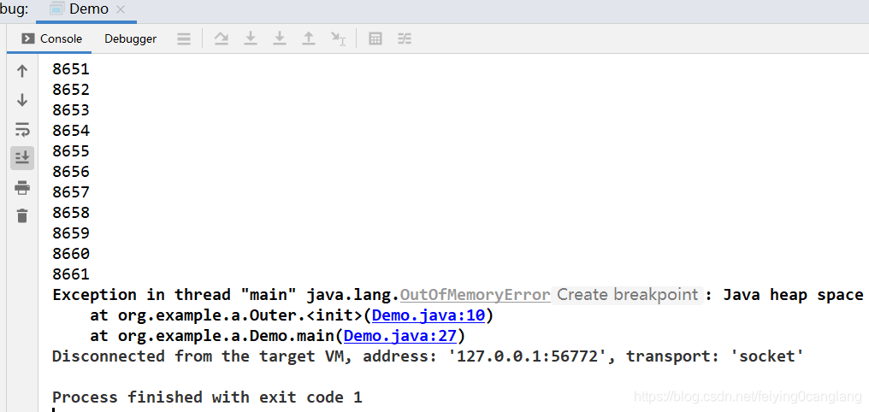Click console output line 8651
869x412 pixels.
[x=71, y=69]
